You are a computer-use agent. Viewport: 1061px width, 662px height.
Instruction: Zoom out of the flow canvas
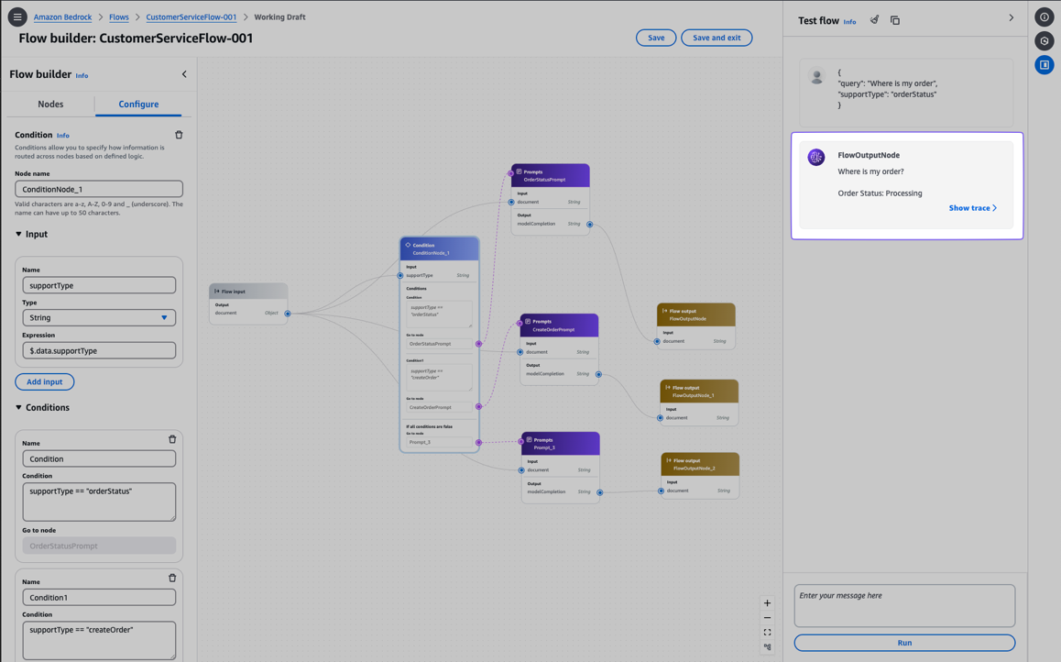(767, 618)
